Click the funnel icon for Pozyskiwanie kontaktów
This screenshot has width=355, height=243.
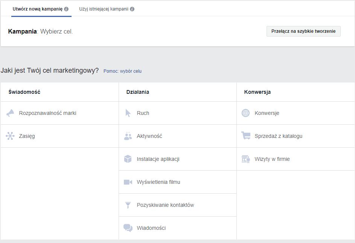click(x=128, y=205)
